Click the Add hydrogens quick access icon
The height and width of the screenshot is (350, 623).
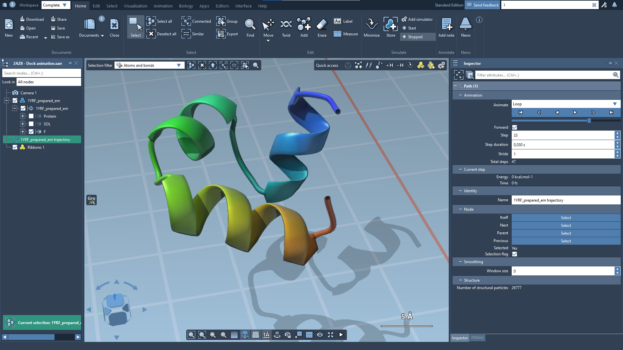pos(389,65)
